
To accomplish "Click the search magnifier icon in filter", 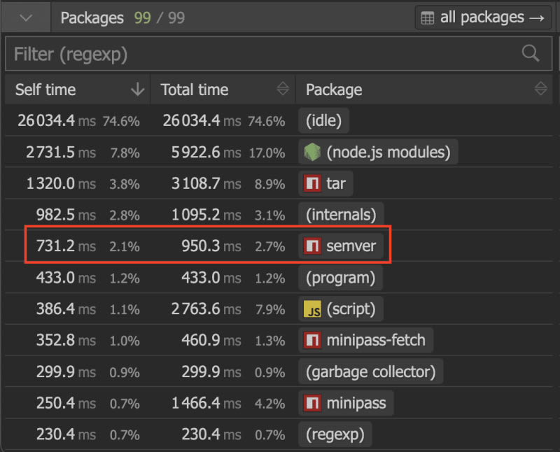I will tap(531, 53).
